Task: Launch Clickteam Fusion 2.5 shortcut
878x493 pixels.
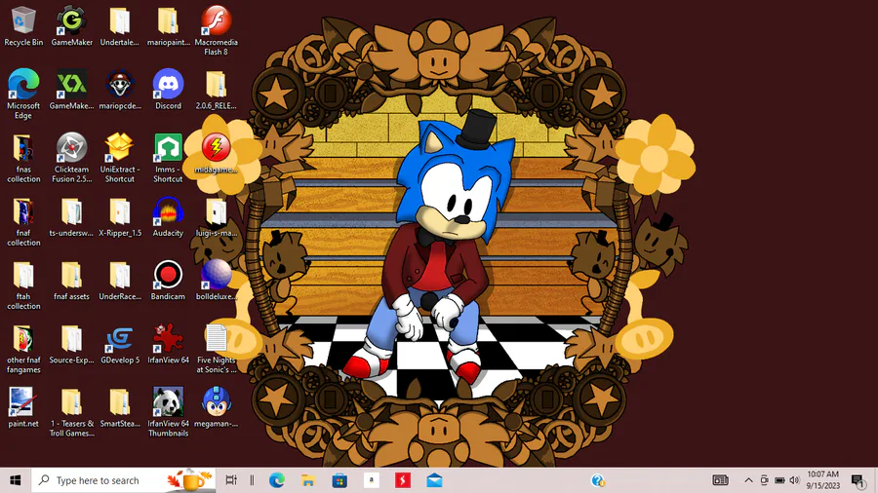Action: pyautogui.click(x=71, y=158)
